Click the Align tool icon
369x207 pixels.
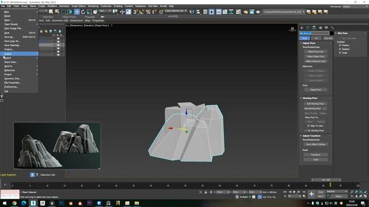(x=198, y=11)
